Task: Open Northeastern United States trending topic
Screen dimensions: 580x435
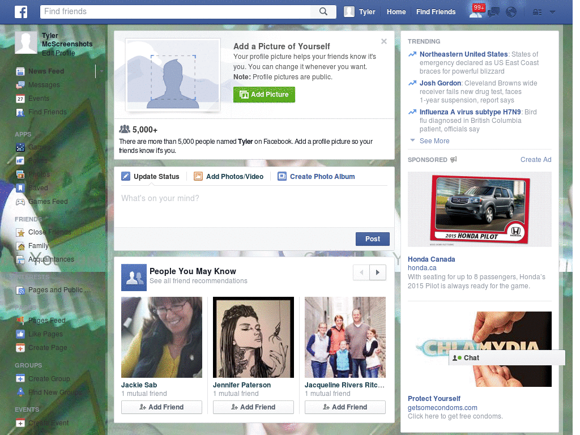Action: point(463,54)
